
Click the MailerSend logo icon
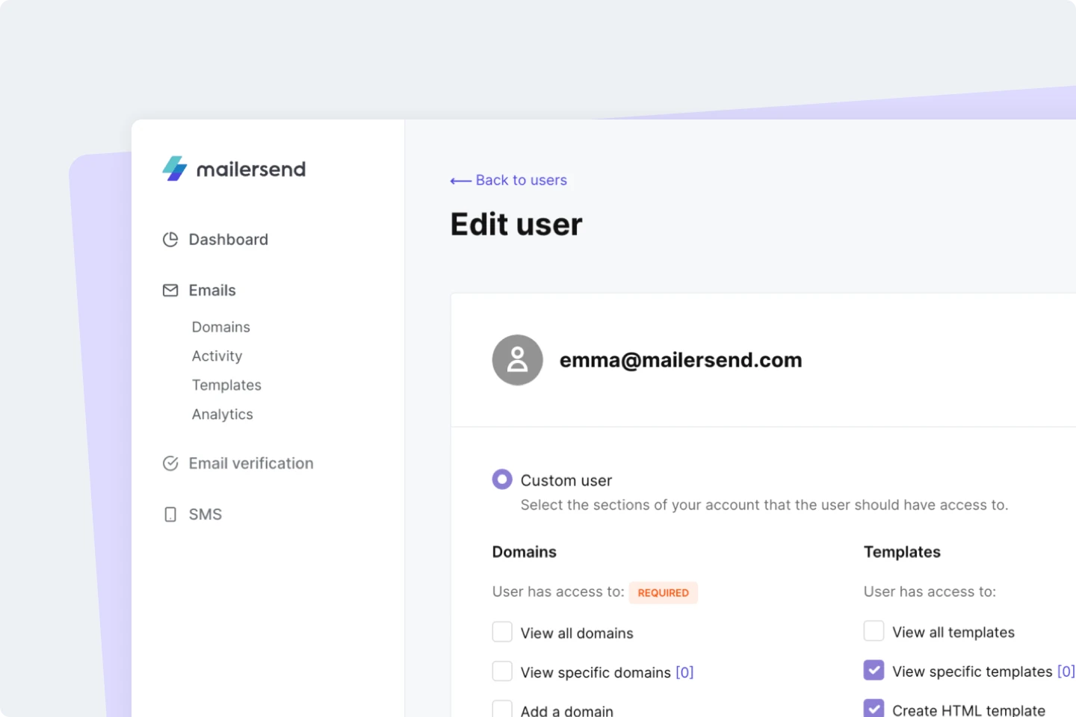click(x=175, y=169)
